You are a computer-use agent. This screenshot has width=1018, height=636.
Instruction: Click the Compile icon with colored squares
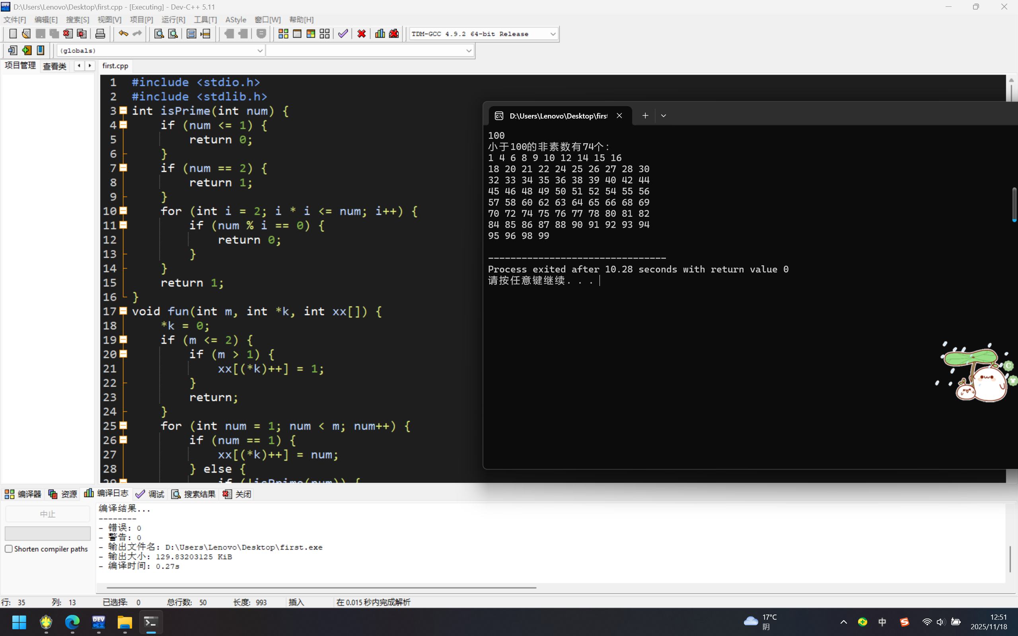283,34
